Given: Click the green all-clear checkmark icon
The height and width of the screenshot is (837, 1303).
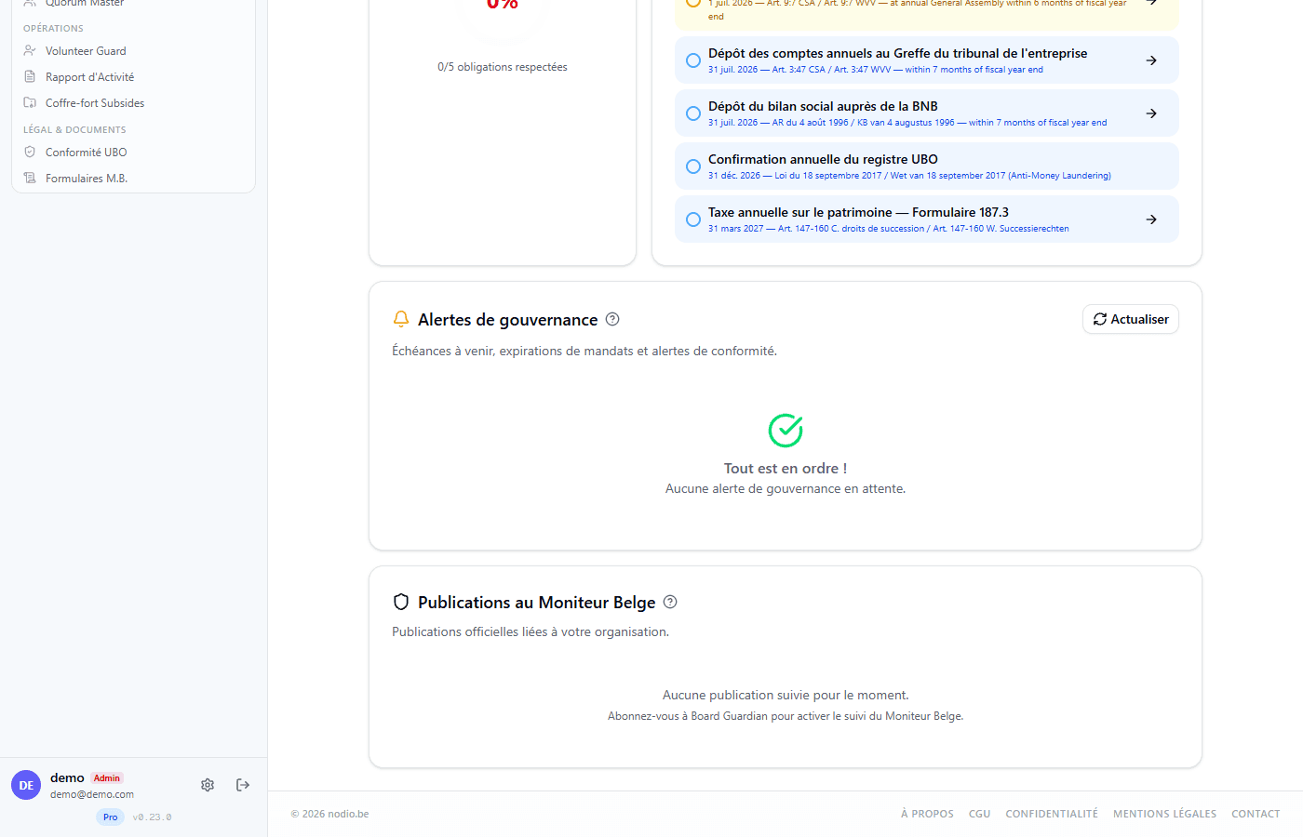Looking at the screenshot, I should 786,431.
